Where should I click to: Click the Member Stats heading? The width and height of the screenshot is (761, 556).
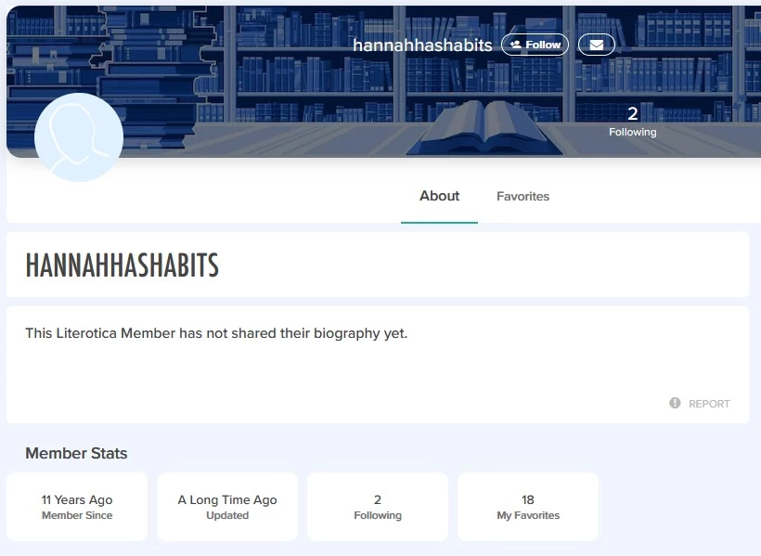click(x=76, y=453)
